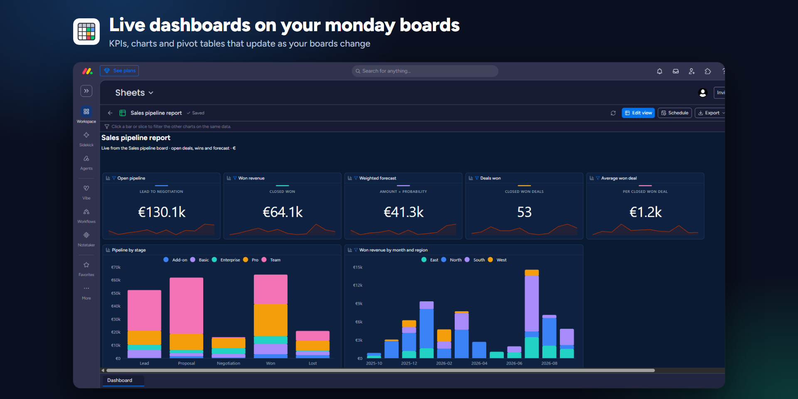
Task: Open the user profile avatar
Action: 703,93
